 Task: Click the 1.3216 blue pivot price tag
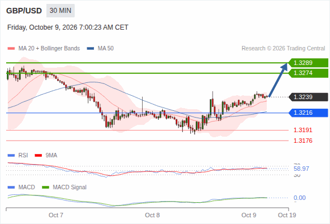(x=308, y=113)
